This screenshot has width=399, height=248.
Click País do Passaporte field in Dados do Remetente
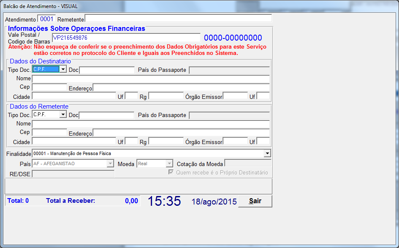click(229, 115)
